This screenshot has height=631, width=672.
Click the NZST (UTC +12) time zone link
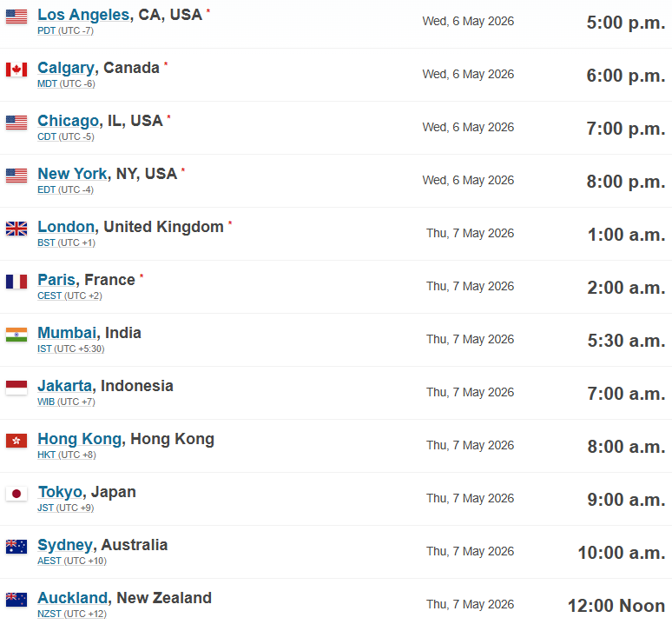point(72,614)
